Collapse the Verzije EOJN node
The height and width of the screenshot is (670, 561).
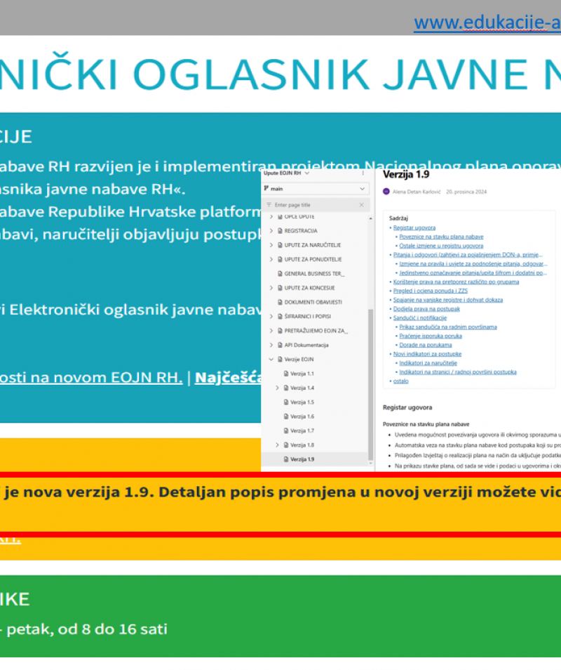[271, 360]
